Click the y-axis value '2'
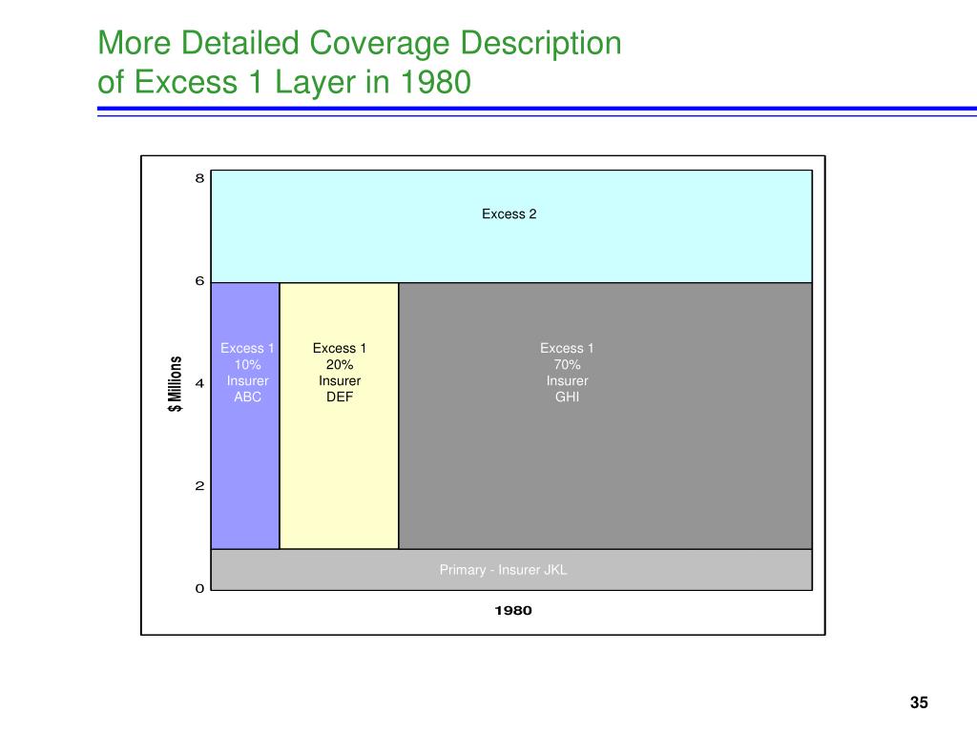The image size is (977, 732). pos(199,486)
